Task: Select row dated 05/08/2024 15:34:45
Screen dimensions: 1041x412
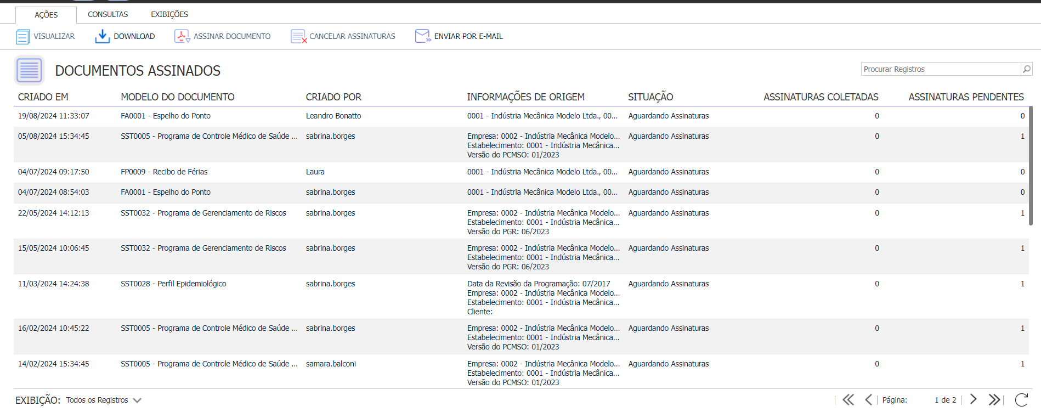Action: [x=521, y=145]
